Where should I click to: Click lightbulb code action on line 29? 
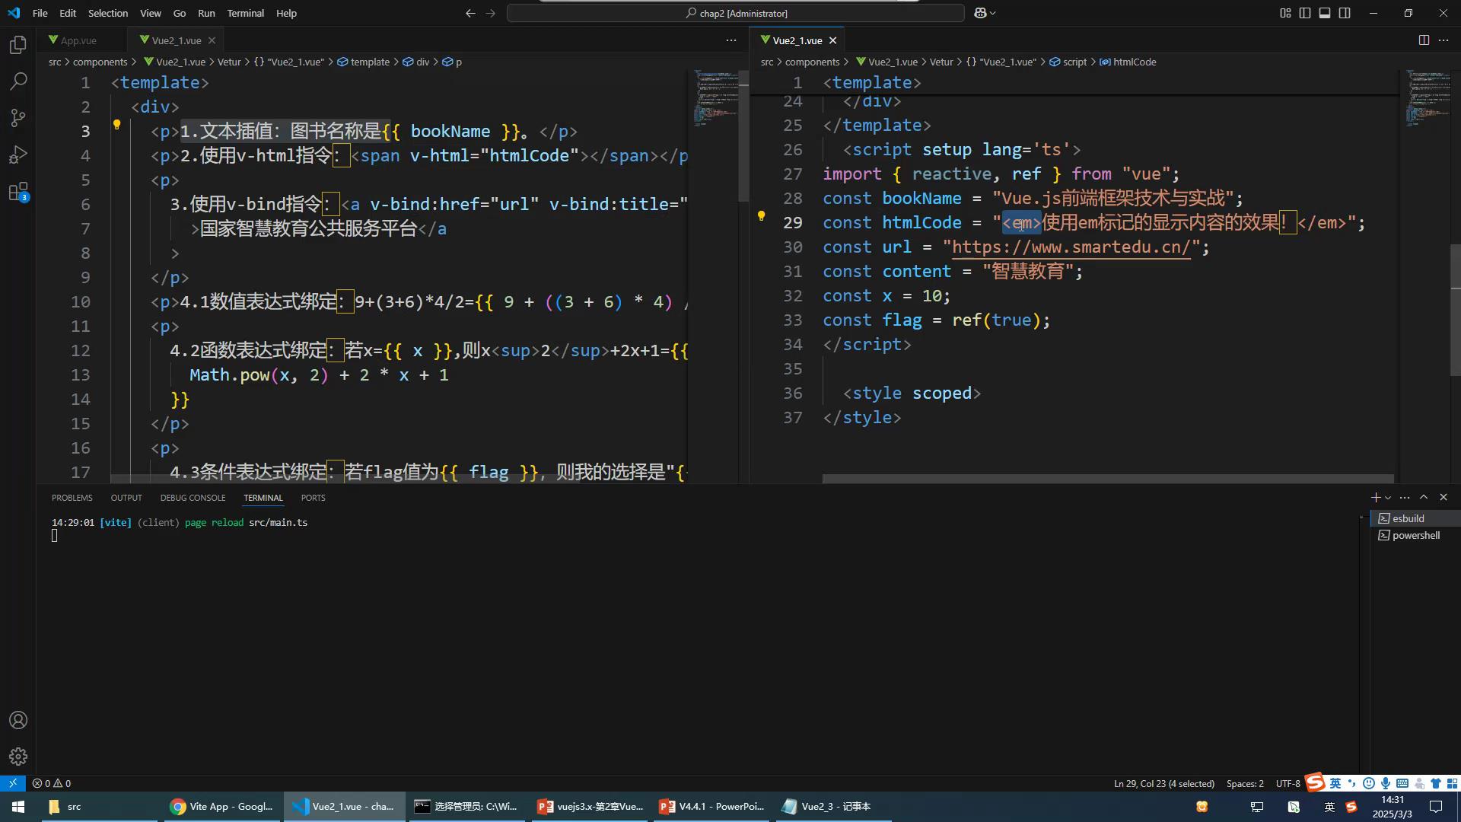(x=761, y=216)
